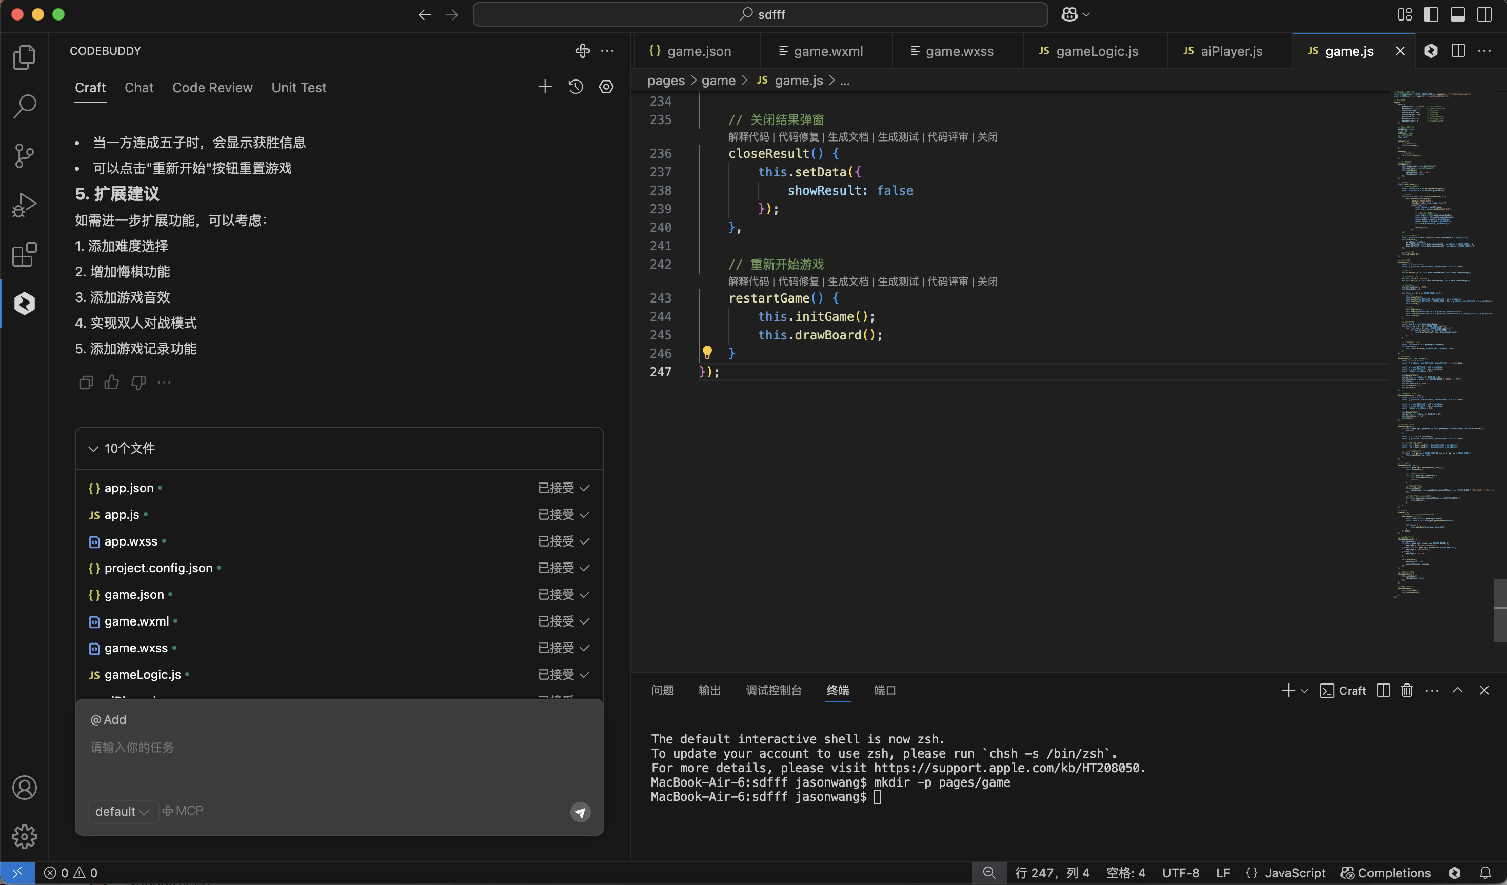The width and height of the screenshot is (1507, 885).
Task: Click the MCP button in the chat input
Action: pos(184,811)
